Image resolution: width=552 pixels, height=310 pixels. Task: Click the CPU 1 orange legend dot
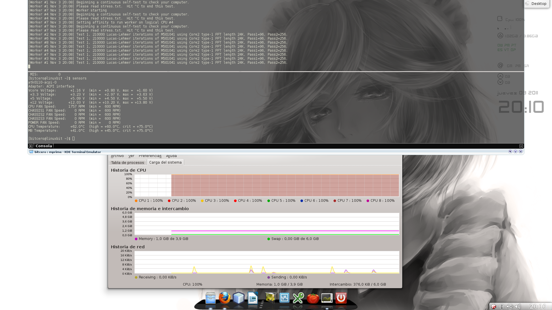(136, 201)
